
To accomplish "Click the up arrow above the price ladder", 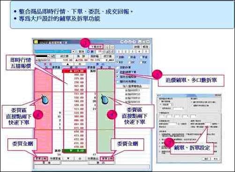I will click(68, 64).
